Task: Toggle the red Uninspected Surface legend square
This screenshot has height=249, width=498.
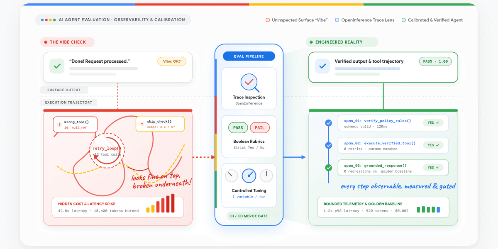Action: (268, 20)
